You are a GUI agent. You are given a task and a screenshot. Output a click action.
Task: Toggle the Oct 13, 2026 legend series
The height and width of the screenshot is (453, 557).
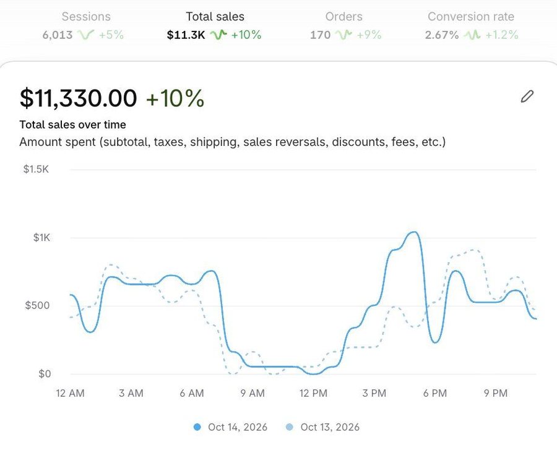click(x=322, y=427)
